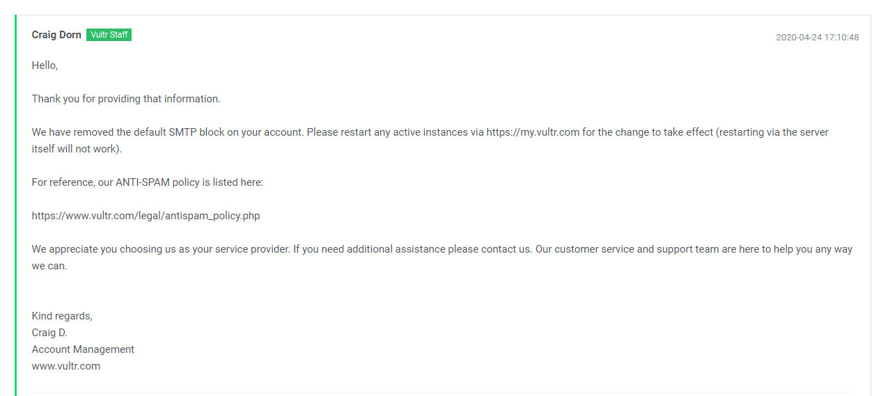Click the divider line below the signature
883x396 pixels.
442,392
